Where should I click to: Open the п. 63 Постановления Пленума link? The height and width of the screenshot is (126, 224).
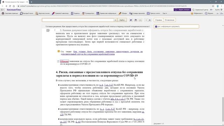point(78,122)
